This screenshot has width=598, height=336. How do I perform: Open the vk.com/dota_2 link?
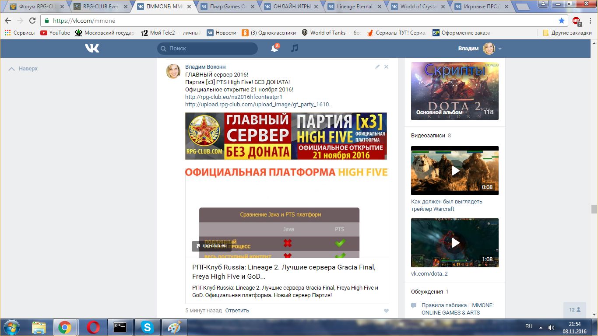click(429, 274)
